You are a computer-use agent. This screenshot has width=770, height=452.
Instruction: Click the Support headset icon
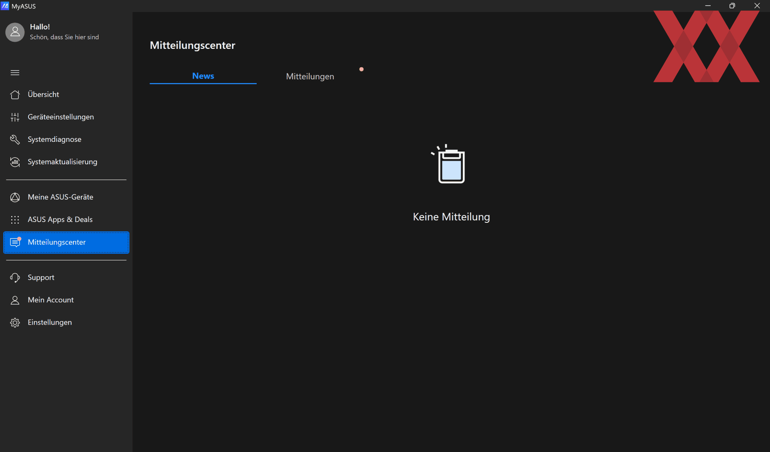(x=15, y=278)
